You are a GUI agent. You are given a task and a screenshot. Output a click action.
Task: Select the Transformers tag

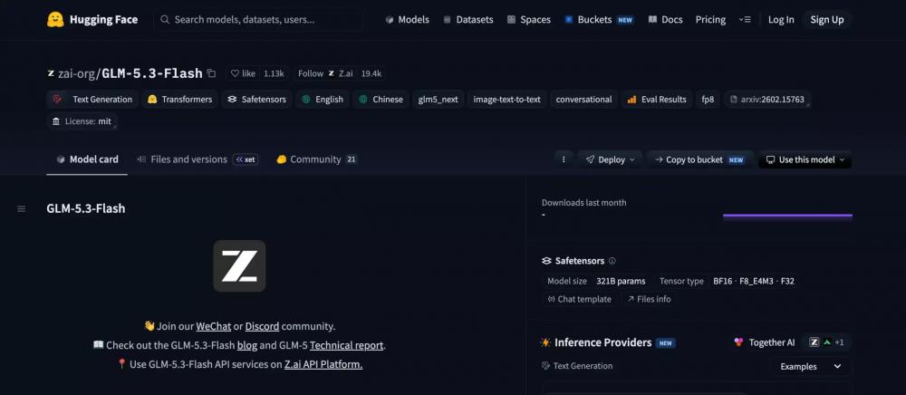[179, 100]
